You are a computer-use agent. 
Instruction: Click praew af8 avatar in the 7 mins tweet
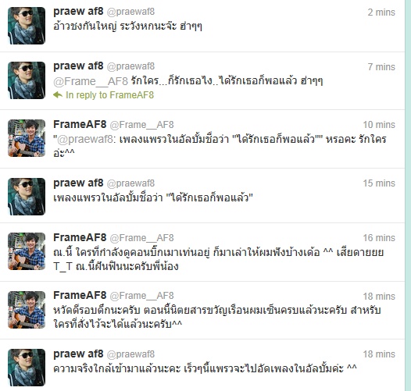click(x=27, y=80)
